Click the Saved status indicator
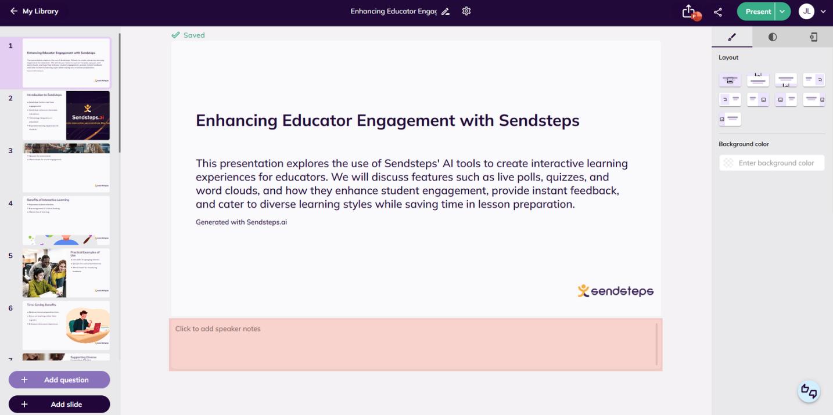The image size is (833, 415). click(188, 35)
